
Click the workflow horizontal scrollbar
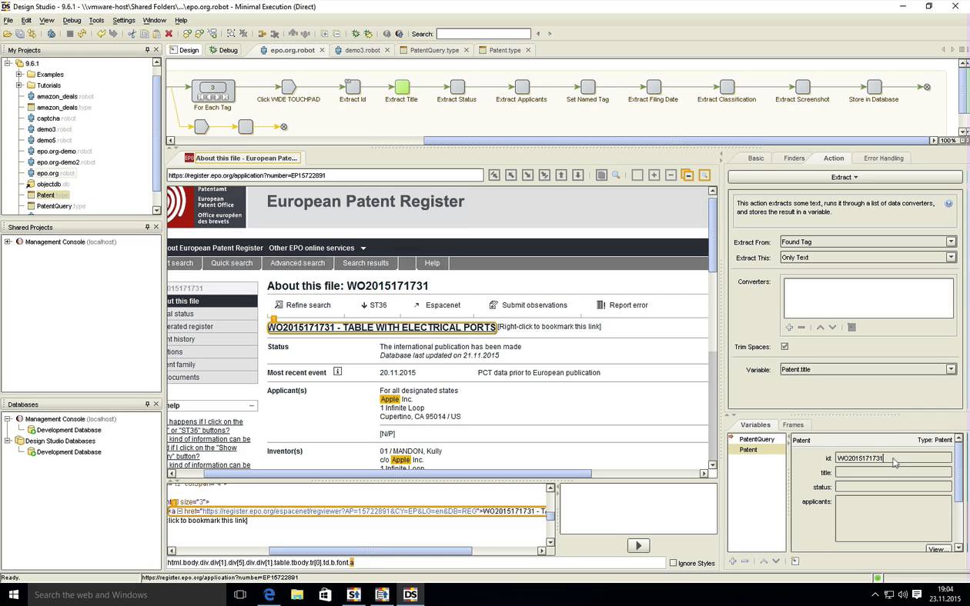(x=676, y=141)
